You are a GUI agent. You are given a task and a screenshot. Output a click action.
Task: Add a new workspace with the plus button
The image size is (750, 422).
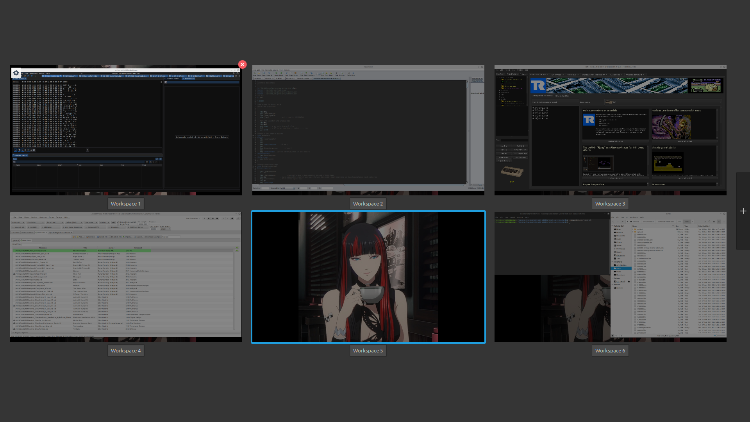tap(743, 211)
